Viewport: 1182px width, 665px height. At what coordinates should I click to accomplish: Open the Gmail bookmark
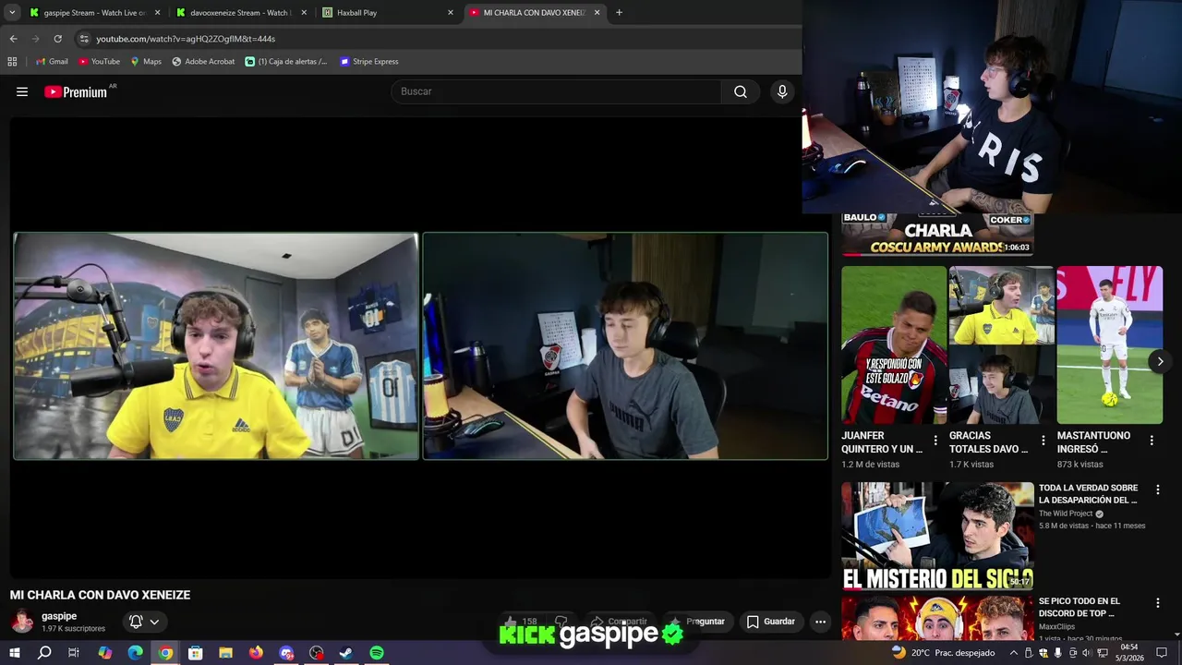point(52,62)
